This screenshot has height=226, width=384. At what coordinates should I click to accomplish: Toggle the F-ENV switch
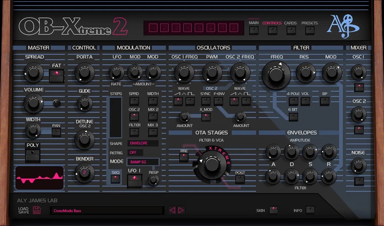(x=218, y=101)
